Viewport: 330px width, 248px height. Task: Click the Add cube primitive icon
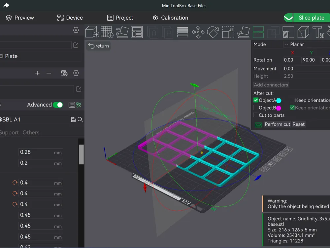[92, 32]
